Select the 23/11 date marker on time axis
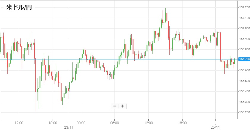250x131 pixels. tap(69, 127)
